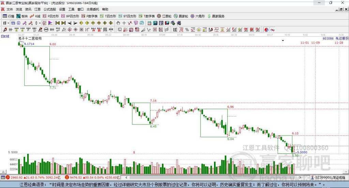The height and width of the screenshot is (188, 349).
Task: Click the 9.1714 price label
Action: click(29, 44)
